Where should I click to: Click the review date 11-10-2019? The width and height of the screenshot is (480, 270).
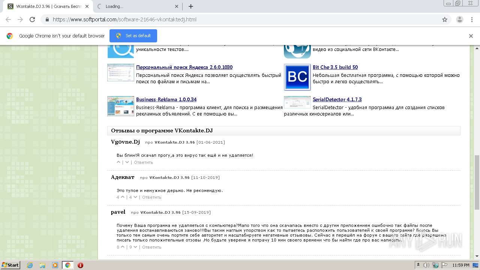(205, 177)
